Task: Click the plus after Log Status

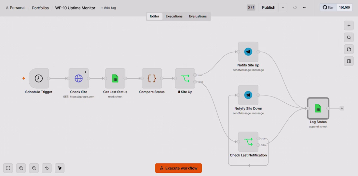Action: 341,108
